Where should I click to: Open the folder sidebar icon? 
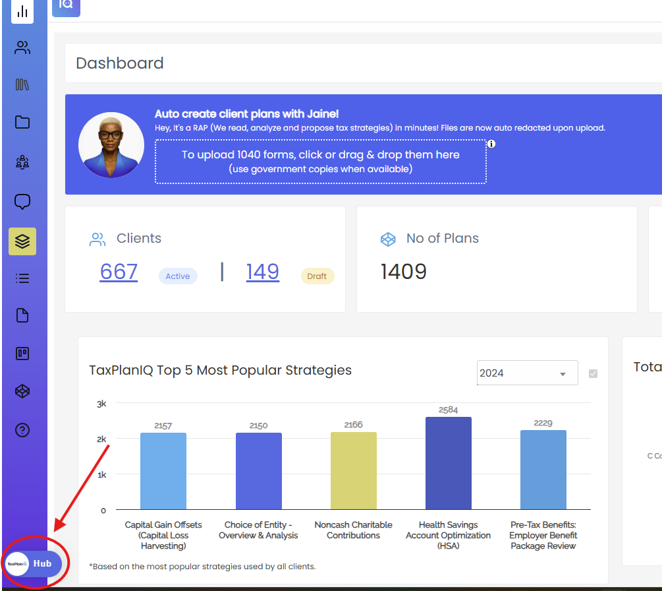22,122
